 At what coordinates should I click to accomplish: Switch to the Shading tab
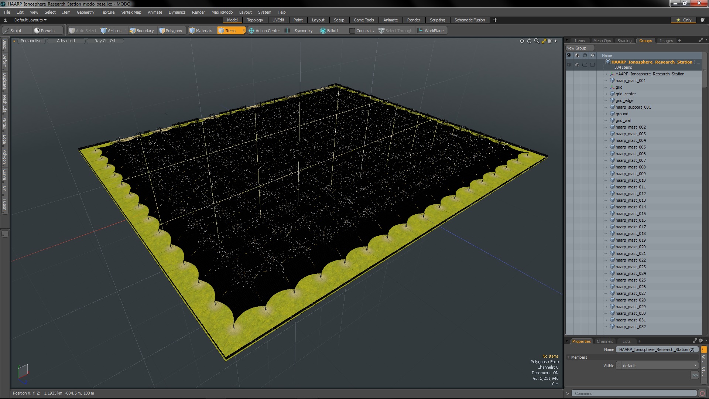pos(624,41)
